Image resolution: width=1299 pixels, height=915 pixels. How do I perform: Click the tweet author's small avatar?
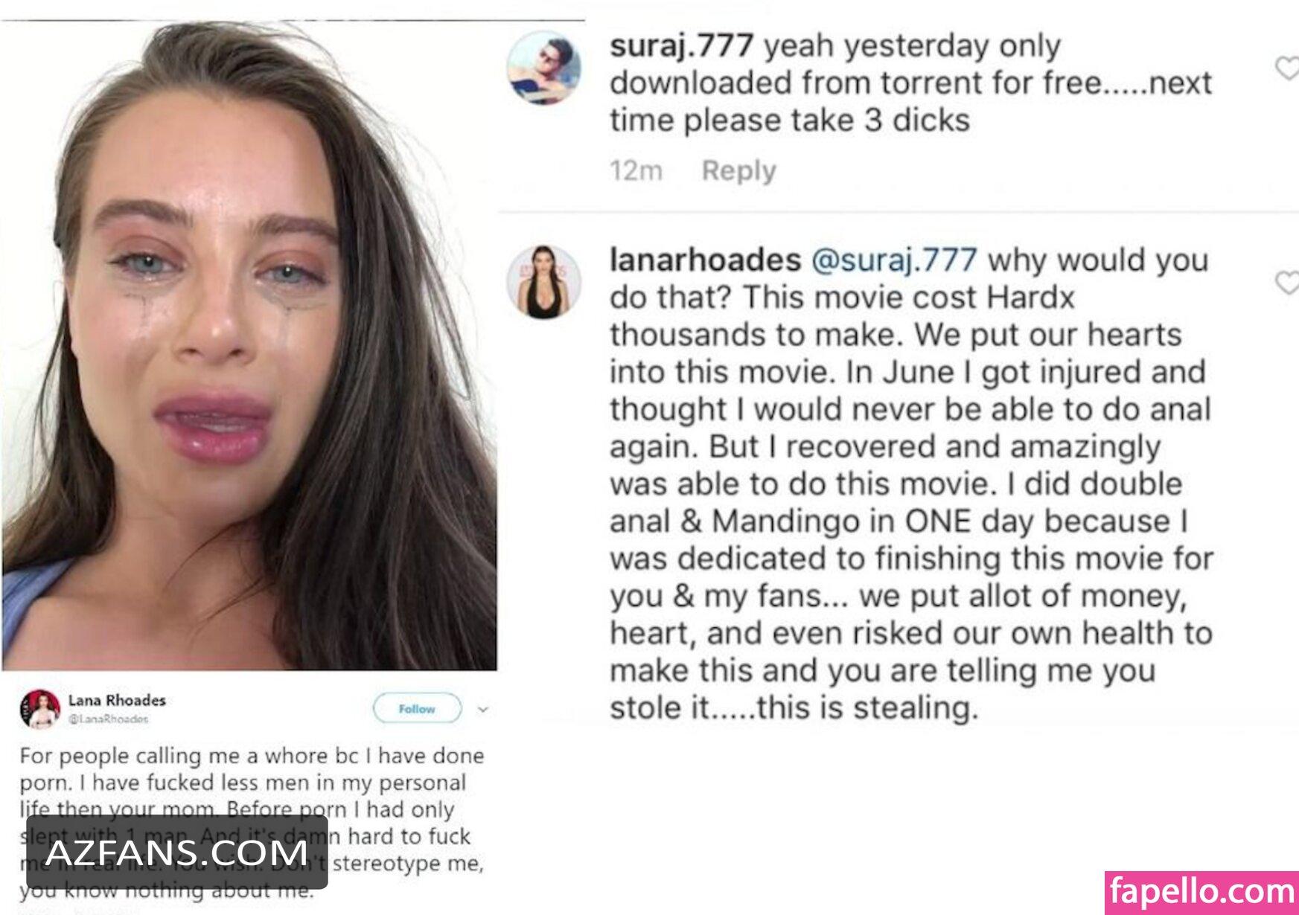39,709
